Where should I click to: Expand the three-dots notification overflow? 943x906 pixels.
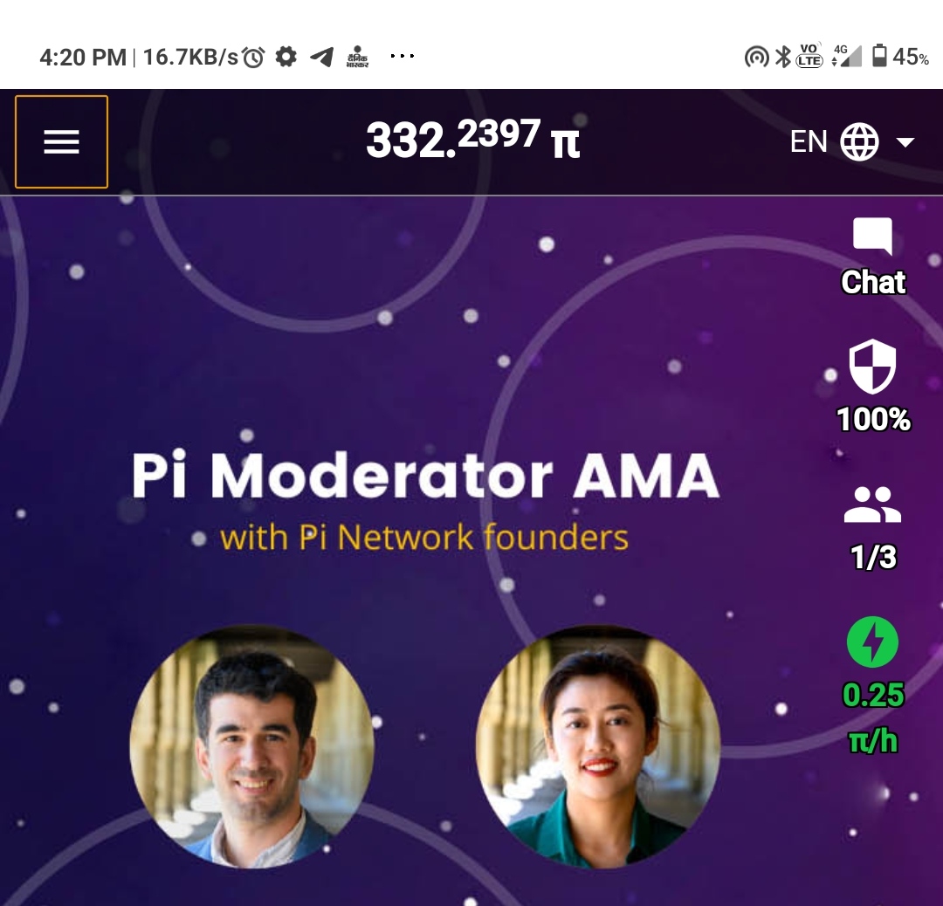click(x=402, y=57)
